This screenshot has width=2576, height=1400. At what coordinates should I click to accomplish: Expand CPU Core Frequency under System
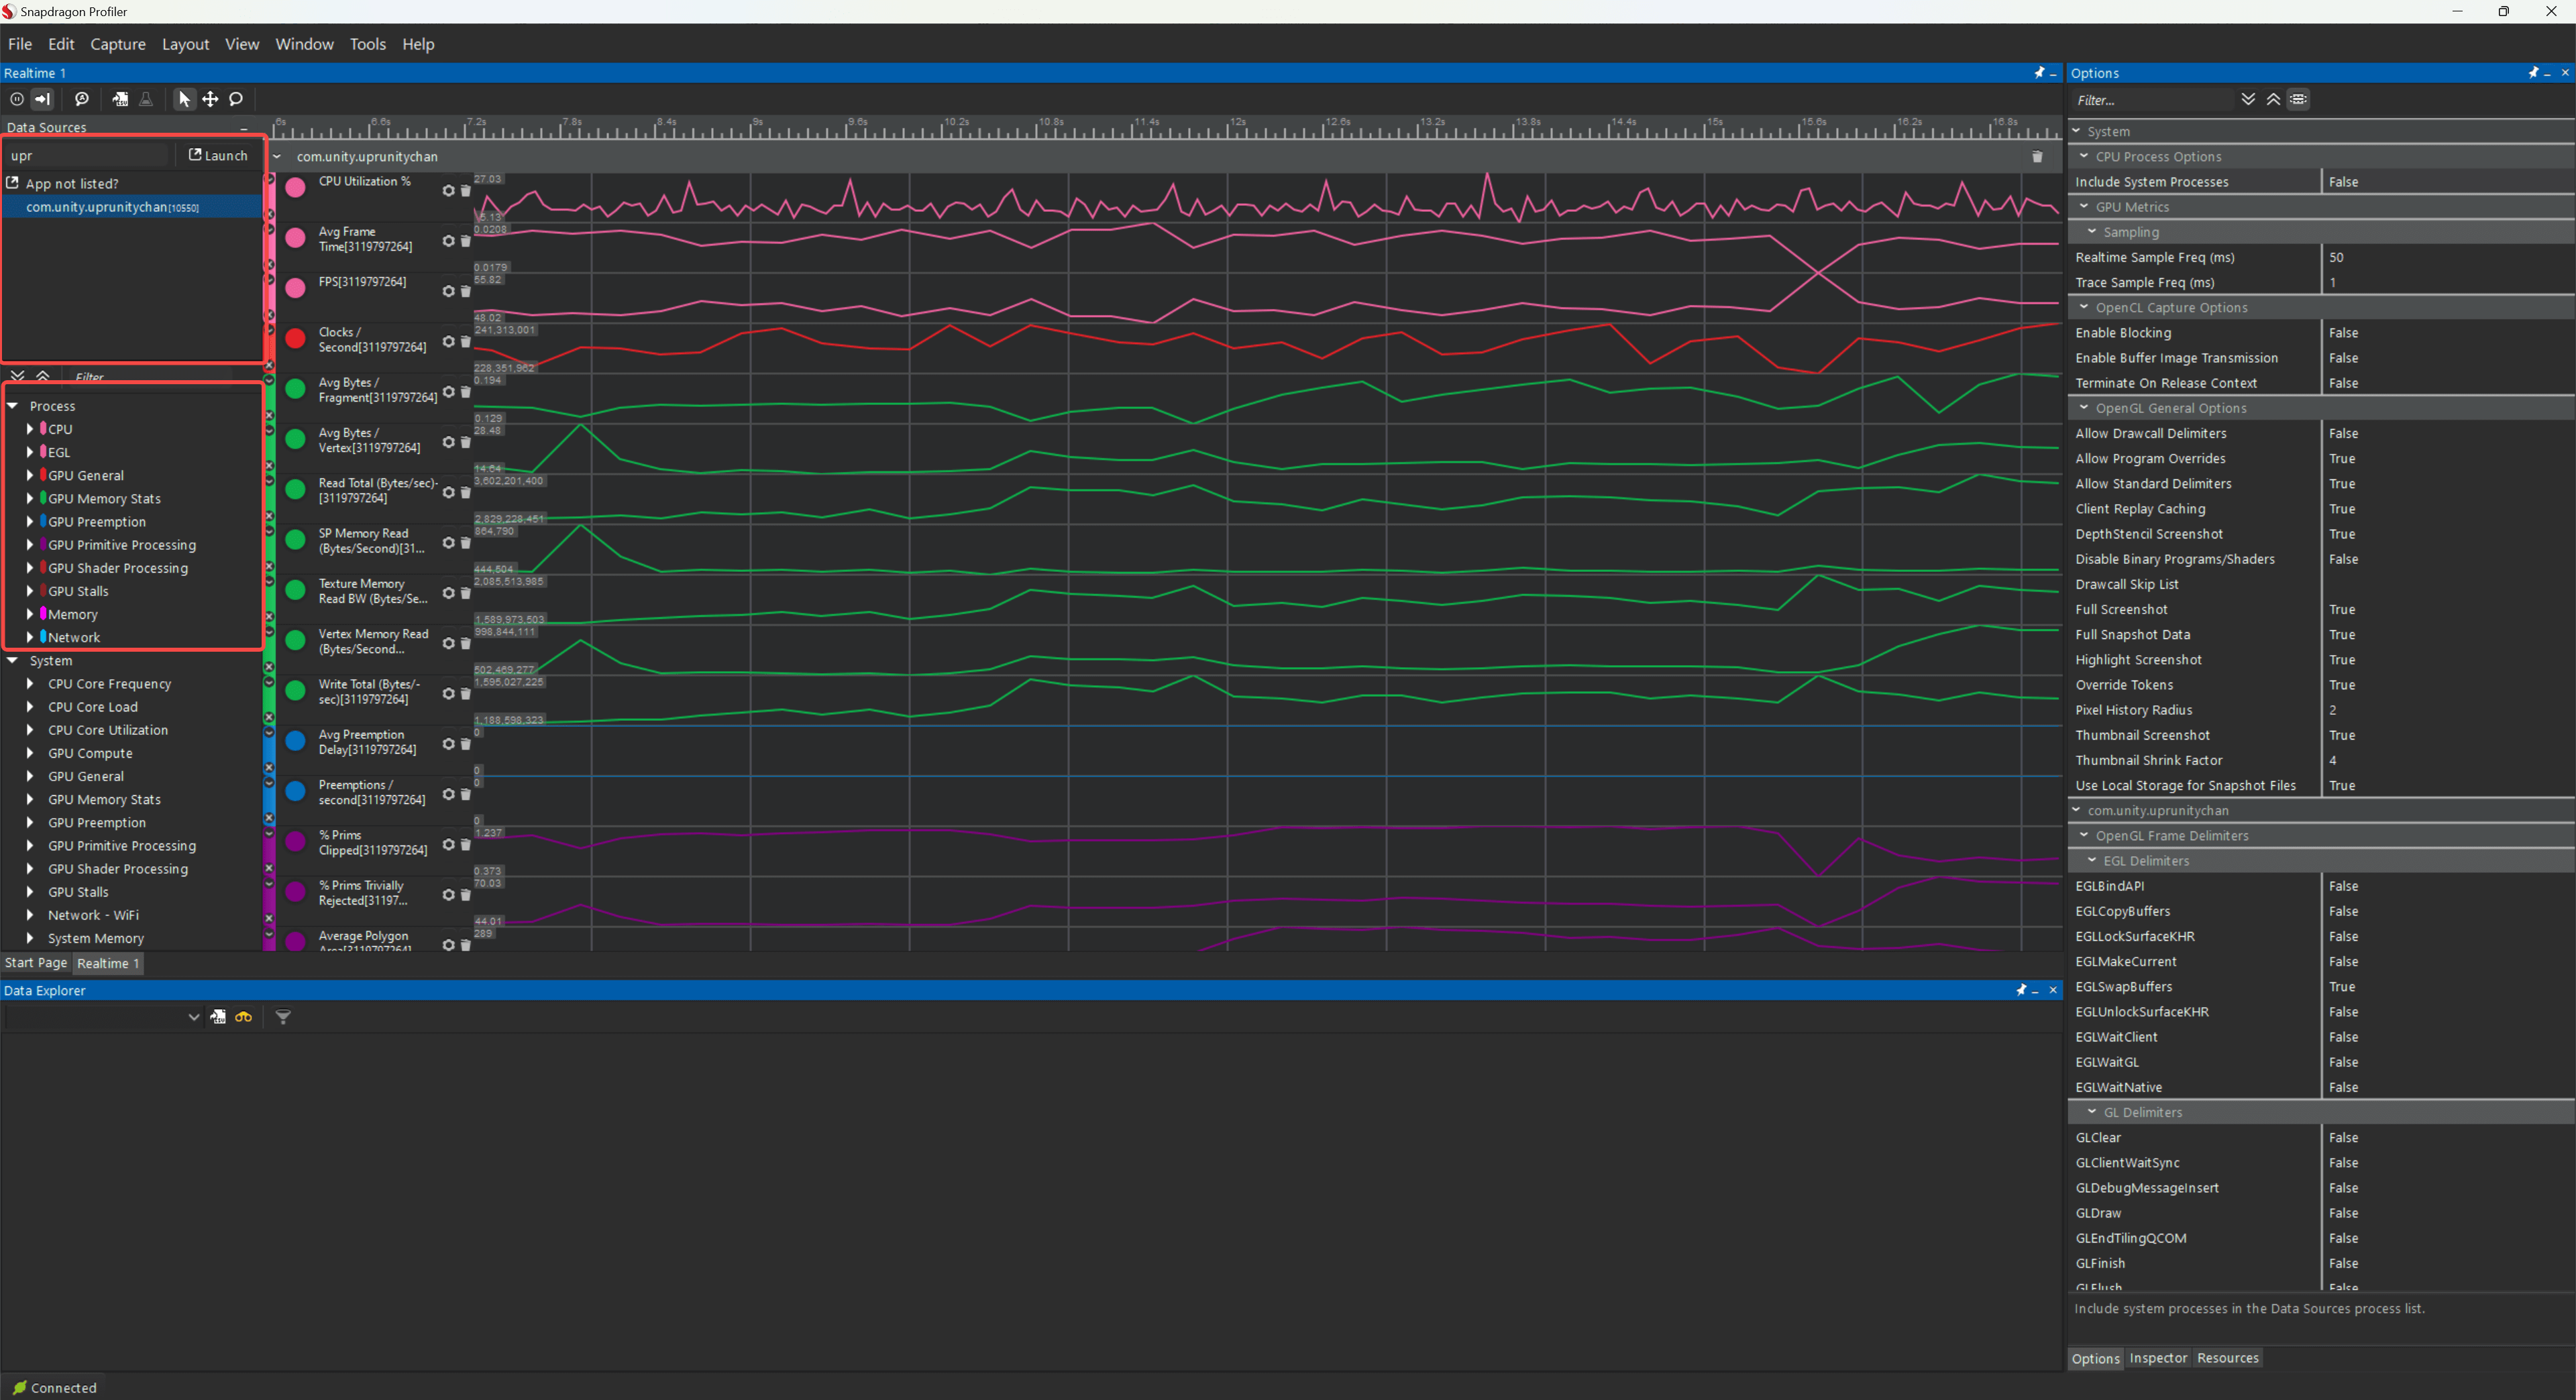click(30, 683)
